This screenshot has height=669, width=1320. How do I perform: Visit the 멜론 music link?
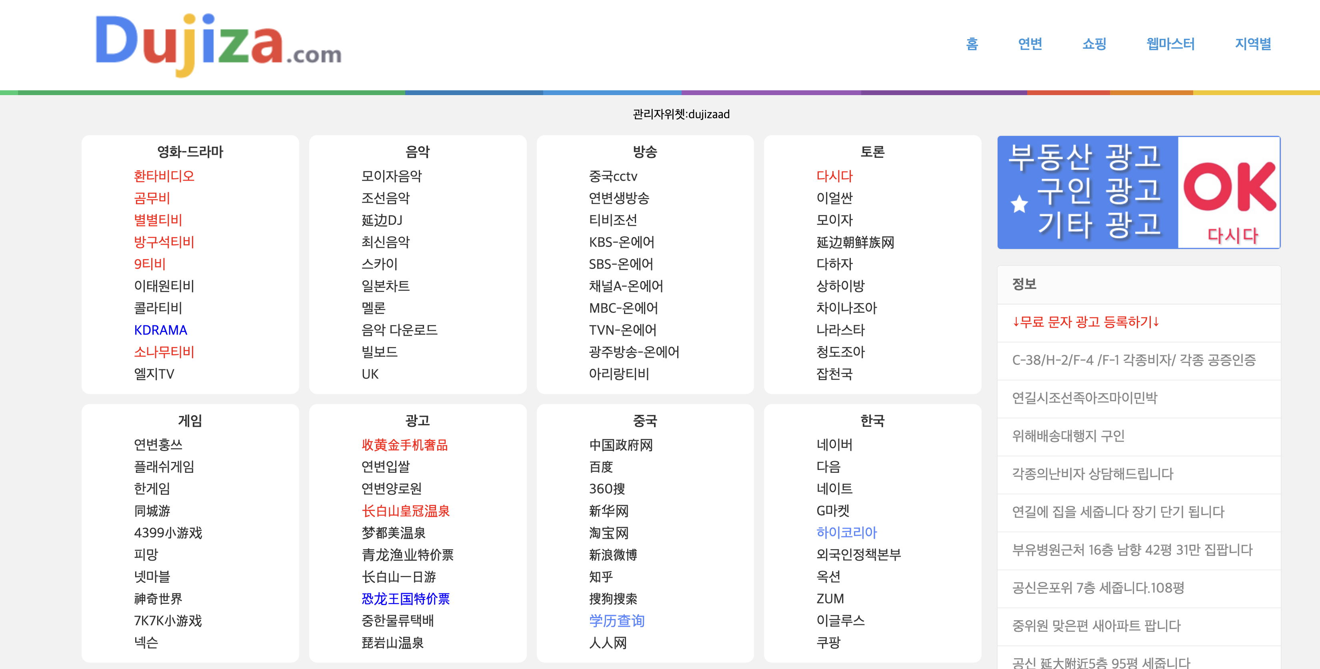pos(373,308)
